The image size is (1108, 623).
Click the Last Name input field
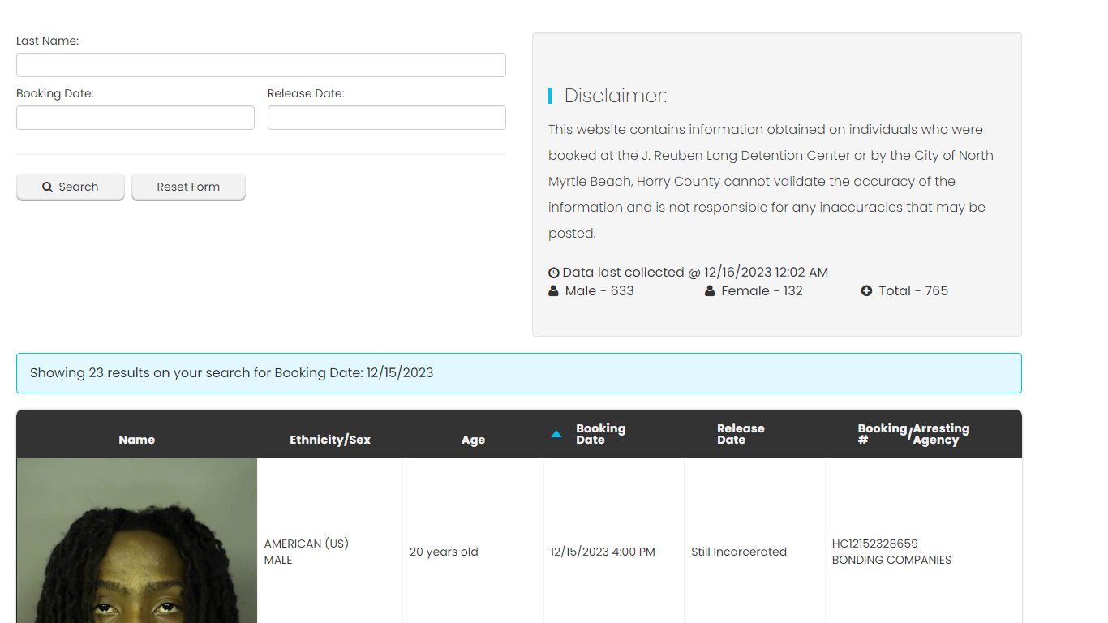261,65
